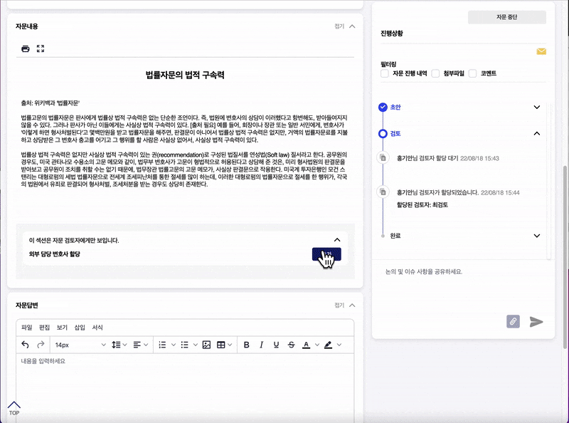Expand the 초안 step chevron
This screenshot has width=569, height=423.
[x=537, y=108]
